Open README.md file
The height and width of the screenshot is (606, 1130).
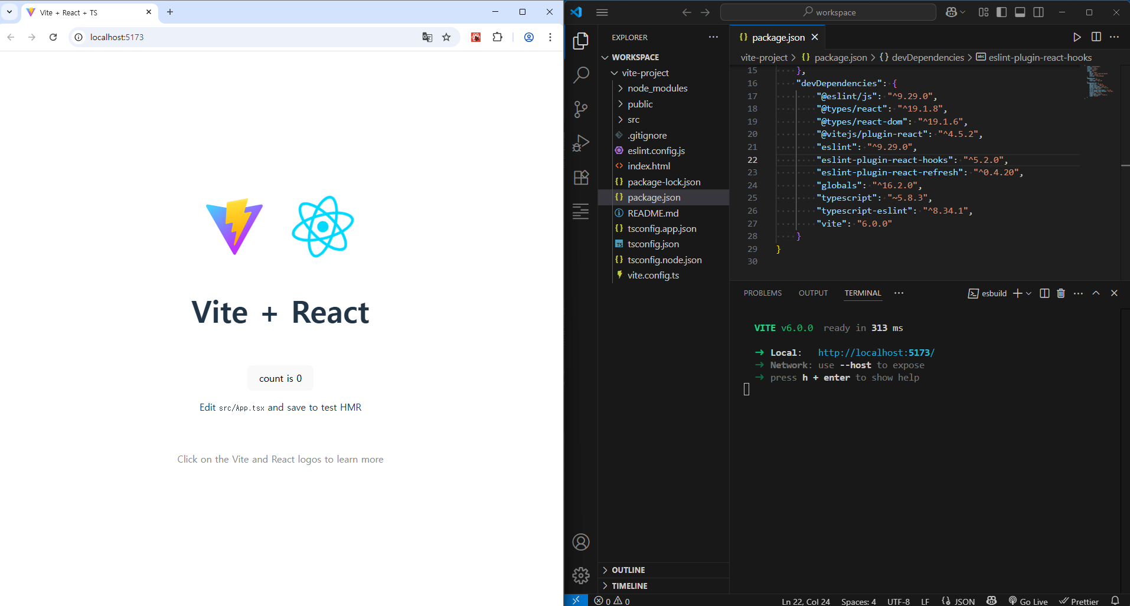[x=653, y=213]
